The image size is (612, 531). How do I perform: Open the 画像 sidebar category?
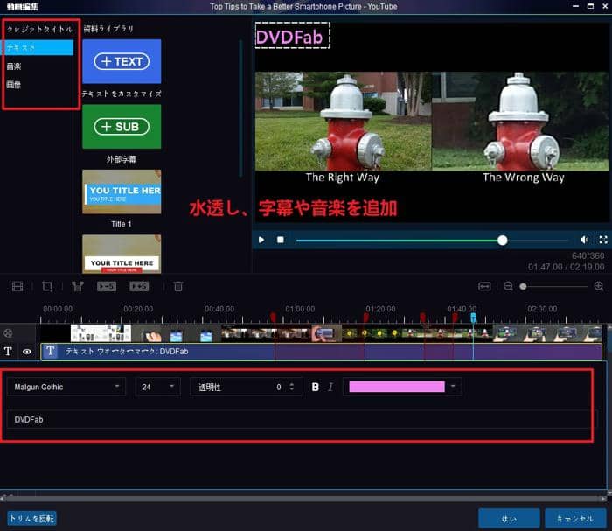[x=14, y=85]
